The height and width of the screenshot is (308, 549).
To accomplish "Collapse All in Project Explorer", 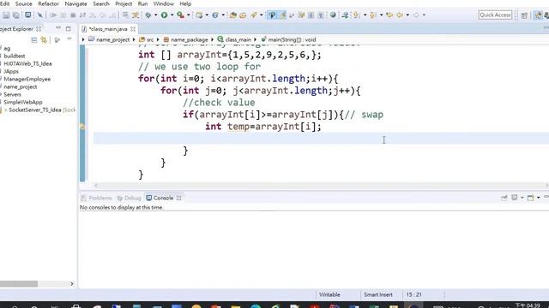I will (x=34, y=40).
